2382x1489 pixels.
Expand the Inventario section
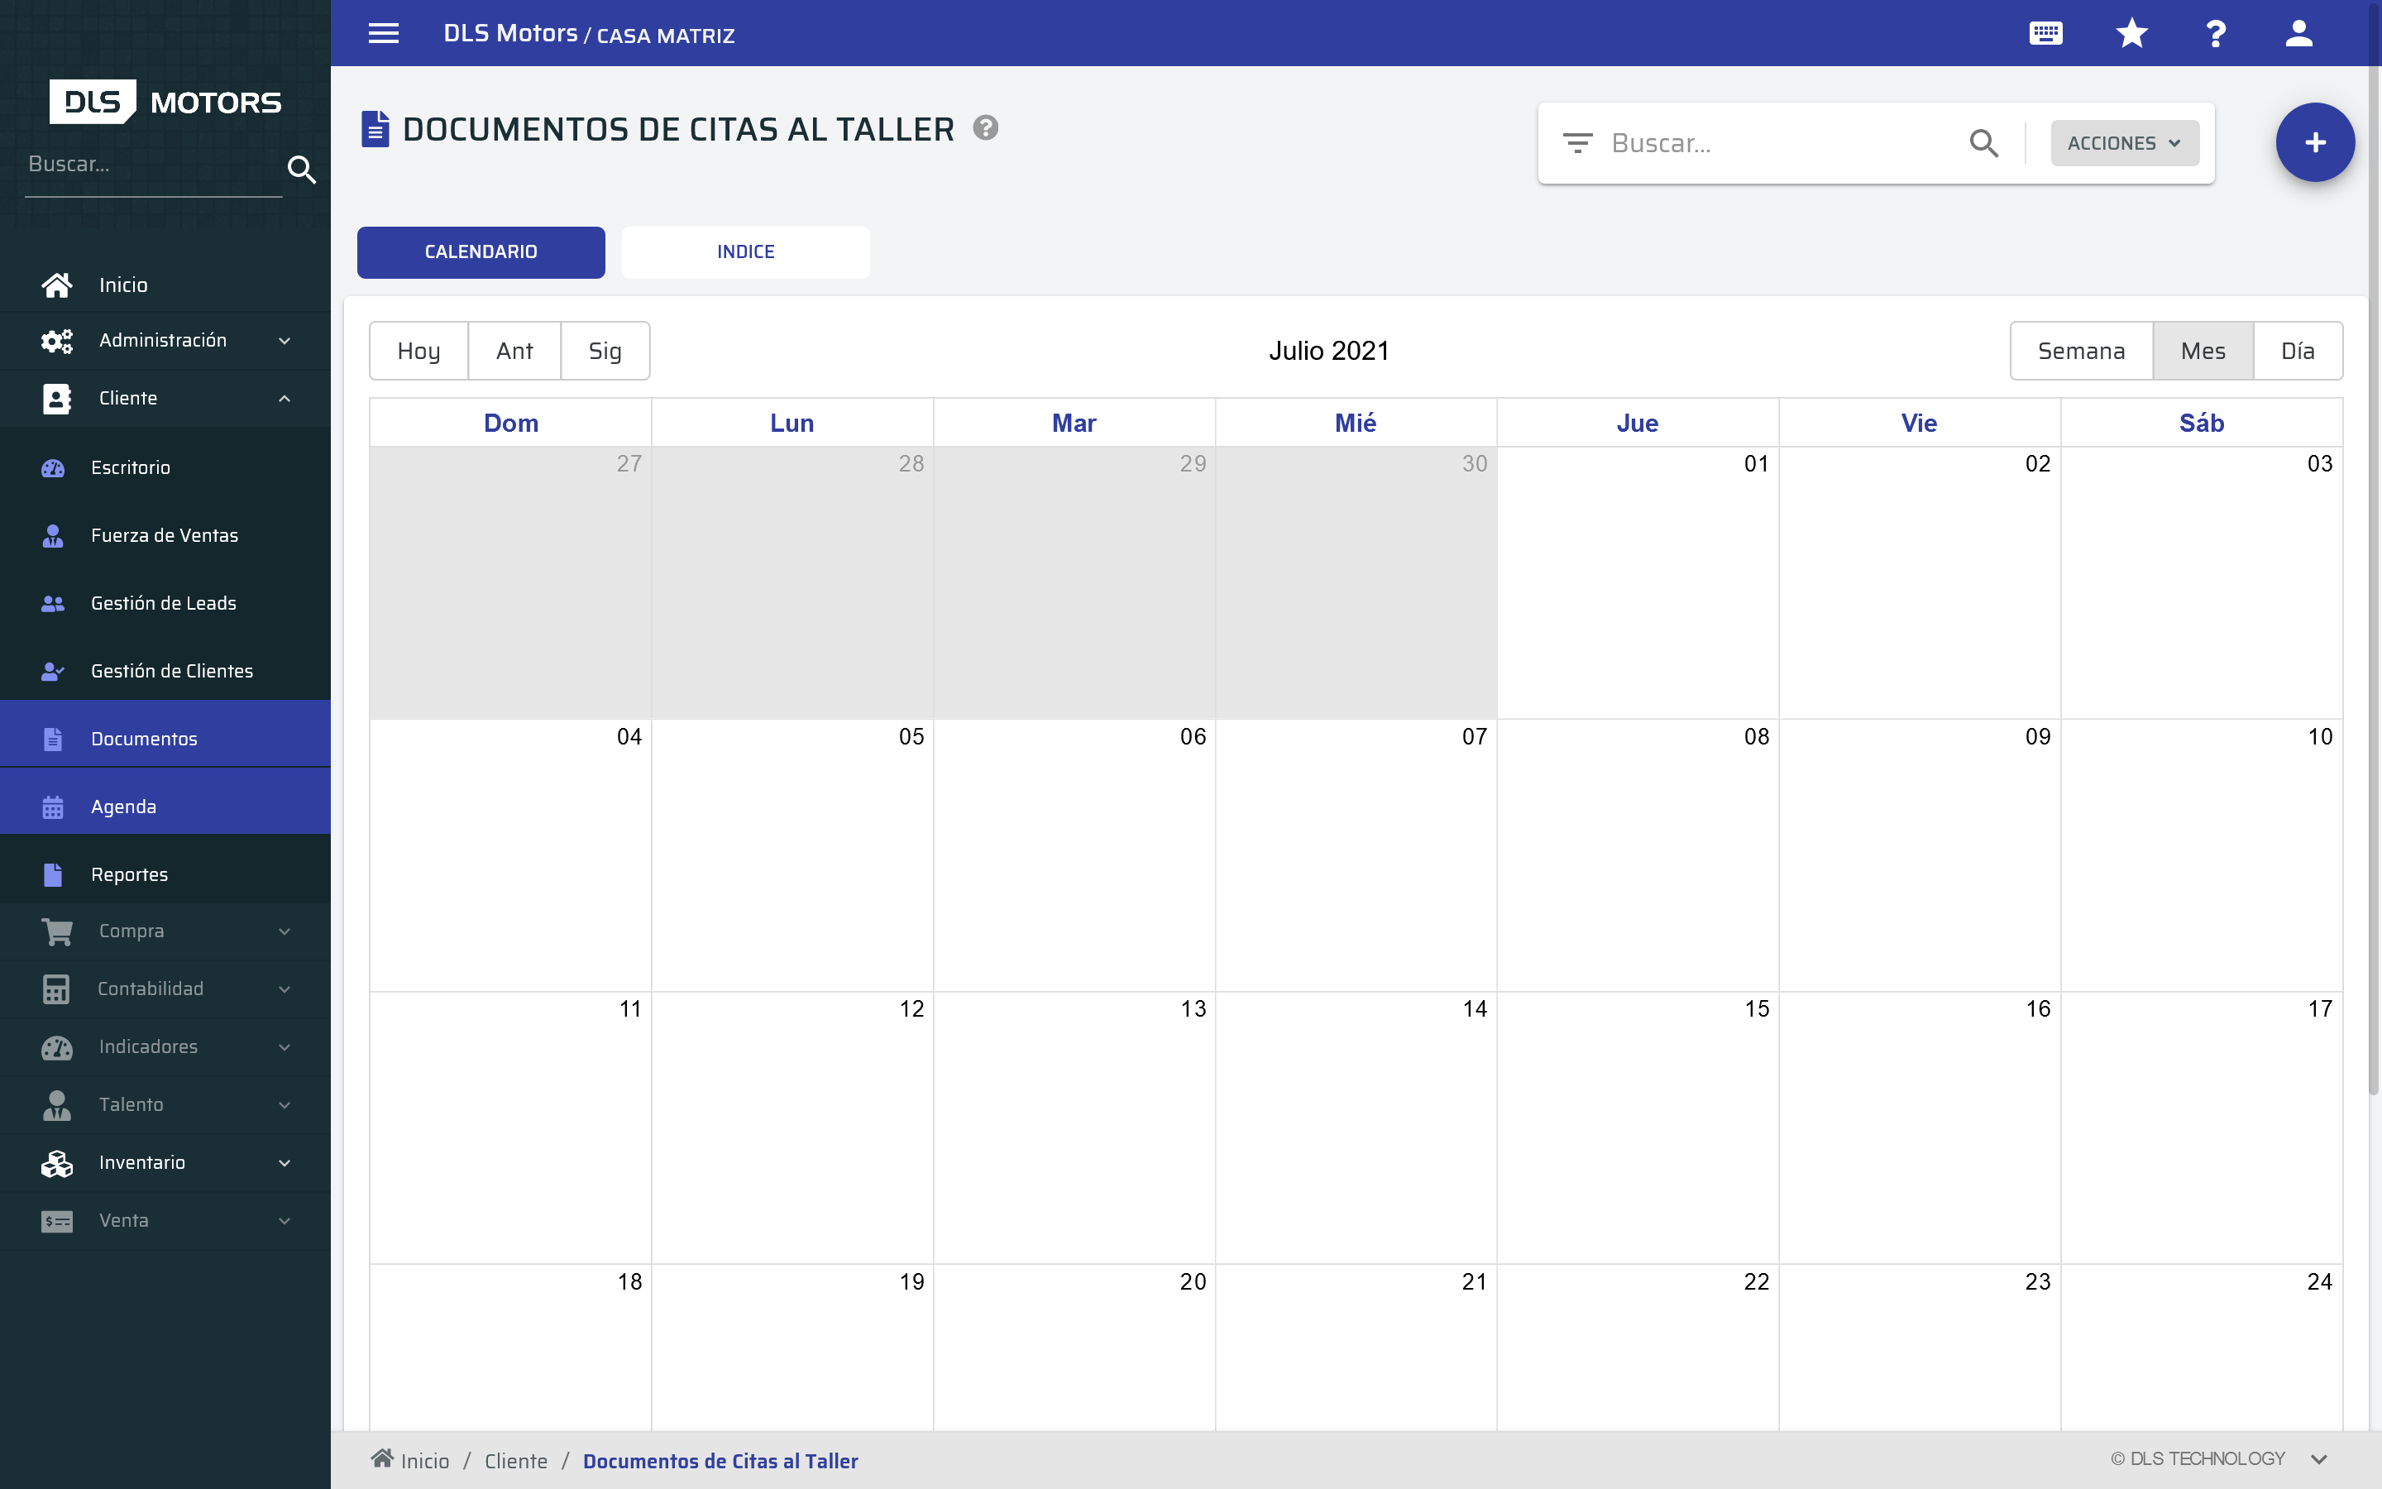(x=284, y=1162)
